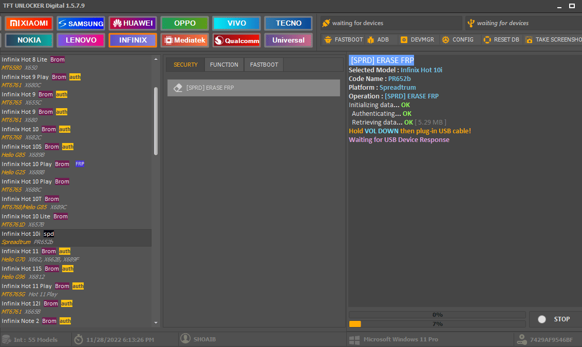Select the TECNO brand button

(x=288, y=24)
